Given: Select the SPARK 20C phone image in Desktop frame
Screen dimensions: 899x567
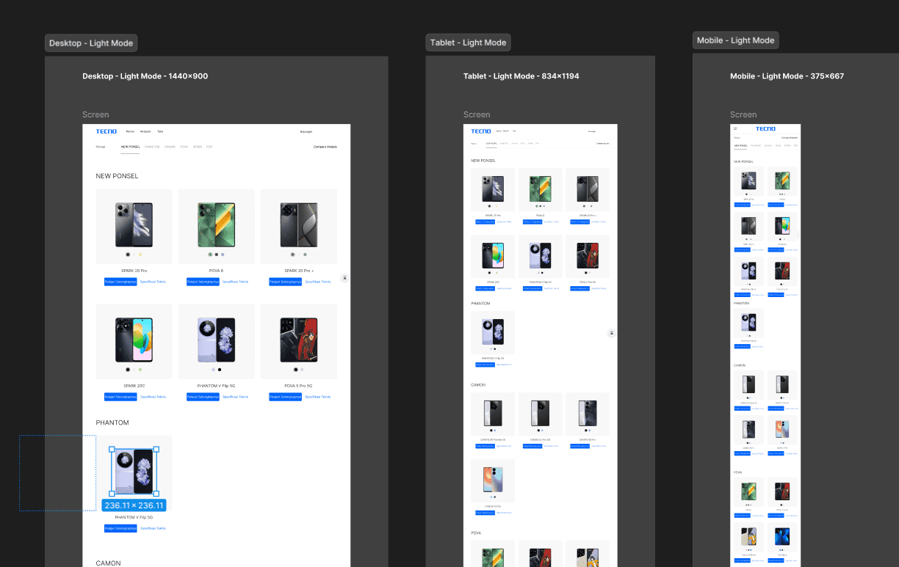Looking at the screenshot, I should (x=134, y=340).
